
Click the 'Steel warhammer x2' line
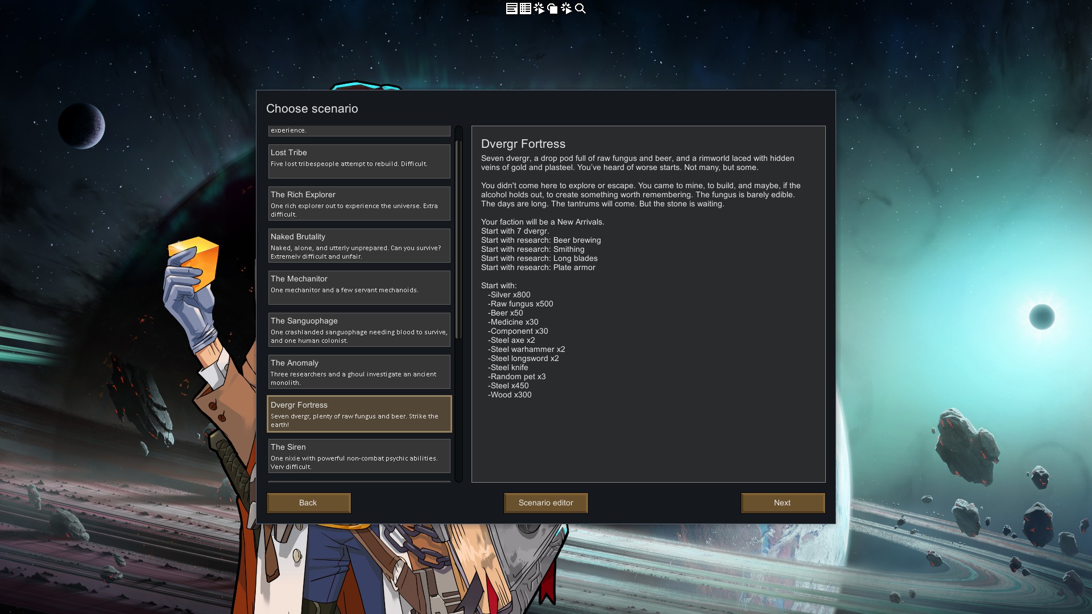click(x=527, y=349)
